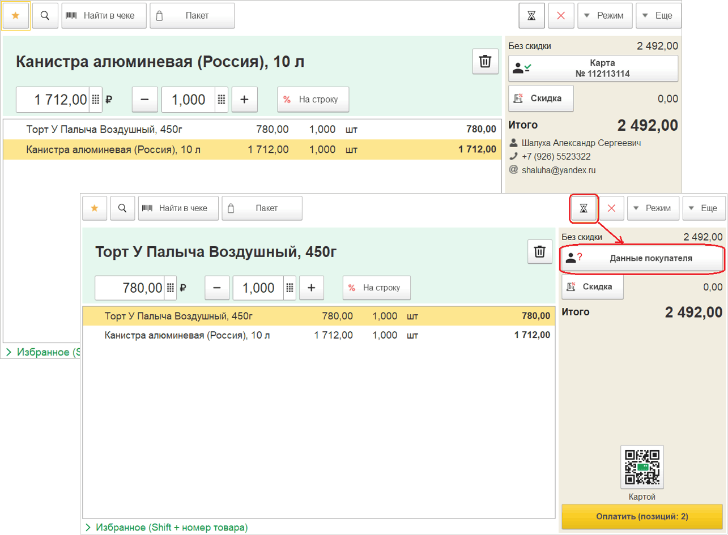This screenshot has width=728, height=535.
Task: Open the Еще dropdown in the lower window
Action: pyautogui.click(x=704, y=208)
